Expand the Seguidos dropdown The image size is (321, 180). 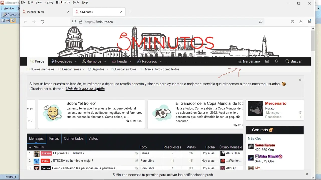tap(107, 69)
